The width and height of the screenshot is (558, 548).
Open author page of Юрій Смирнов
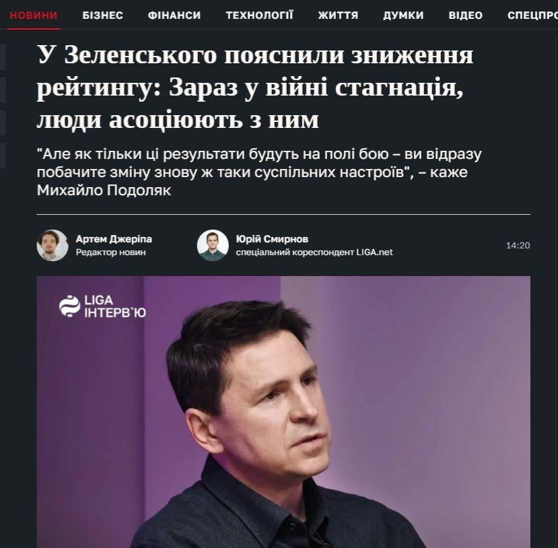click(x=272, y=239)
